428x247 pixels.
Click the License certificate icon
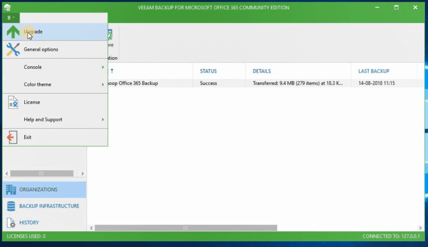(x=13, y=102)
